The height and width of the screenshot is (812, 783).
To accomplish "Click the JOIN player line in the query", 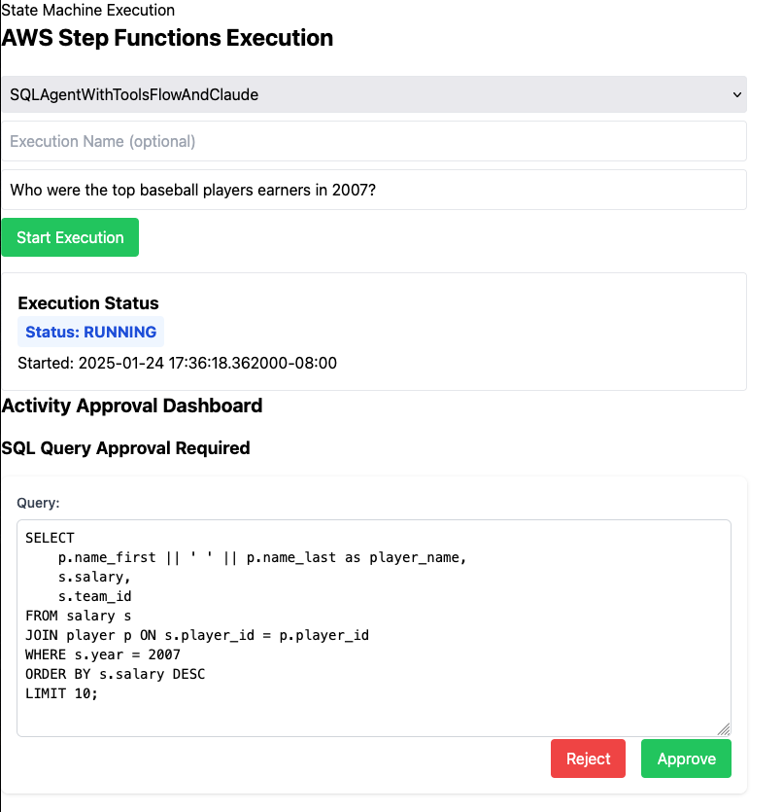I will (x=197, y=635).
